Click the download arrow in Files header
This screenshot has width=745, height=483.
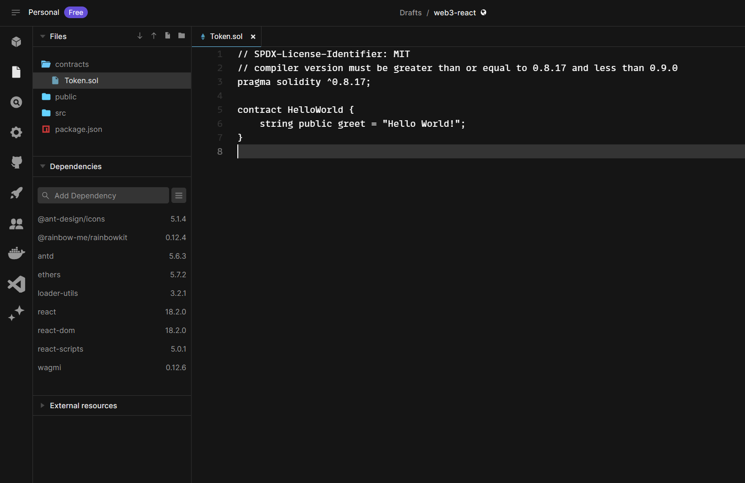[140, 36]
